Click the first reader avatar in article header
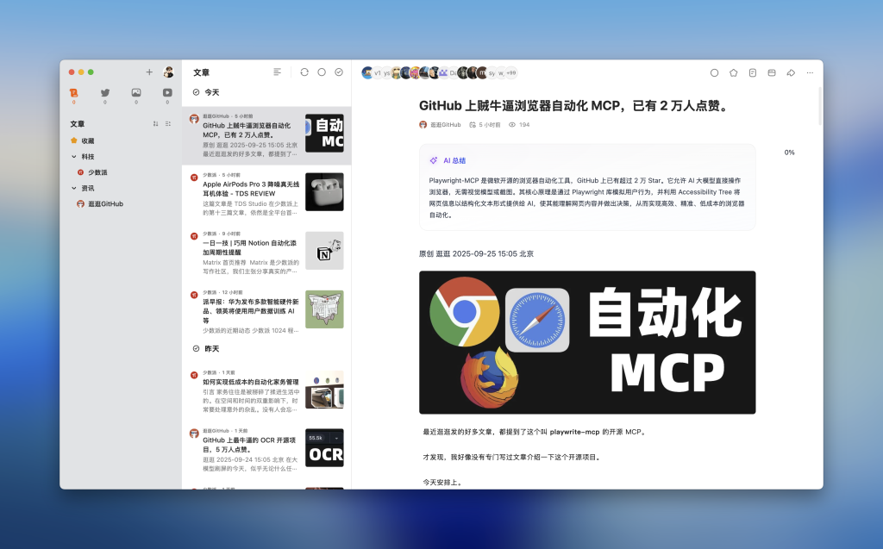 point(367,72)
